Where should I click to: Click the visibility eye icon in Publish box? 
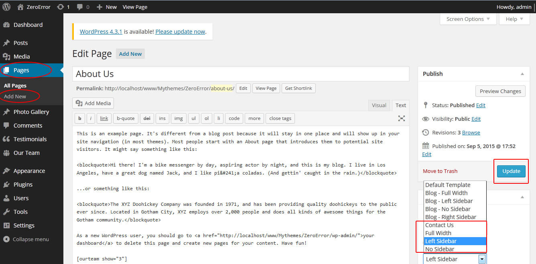tap(426, 119)
